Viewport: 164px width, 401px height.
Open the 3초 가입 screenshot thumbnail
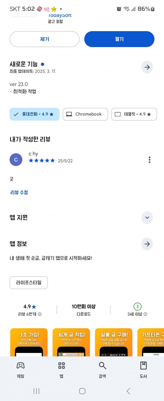[29, 342]
